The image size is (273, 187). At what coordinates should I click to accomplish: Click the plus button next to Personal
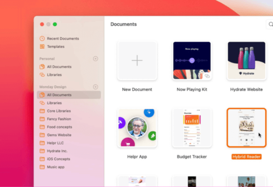pyautogui.click(x=95, y=59)
